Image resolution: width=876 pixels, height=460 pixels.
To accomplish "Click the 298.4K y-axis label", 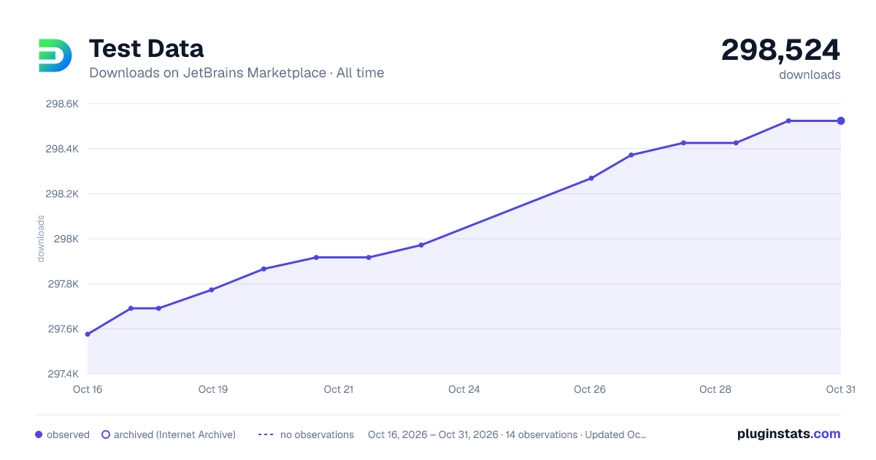I will coord(62,149).
